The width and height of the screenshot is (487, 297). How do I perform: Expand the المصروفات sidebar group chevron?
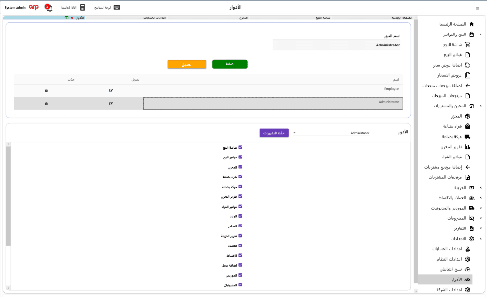point(481,218)
